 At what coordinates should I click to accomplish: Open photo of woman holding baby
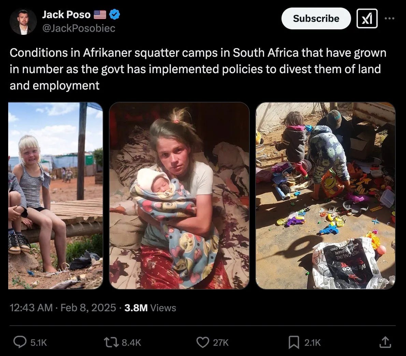point(179,195)
